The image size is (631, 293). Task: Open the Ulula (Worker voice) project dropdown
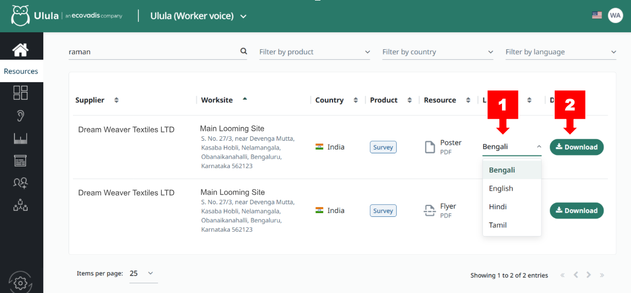pos(198,16)
